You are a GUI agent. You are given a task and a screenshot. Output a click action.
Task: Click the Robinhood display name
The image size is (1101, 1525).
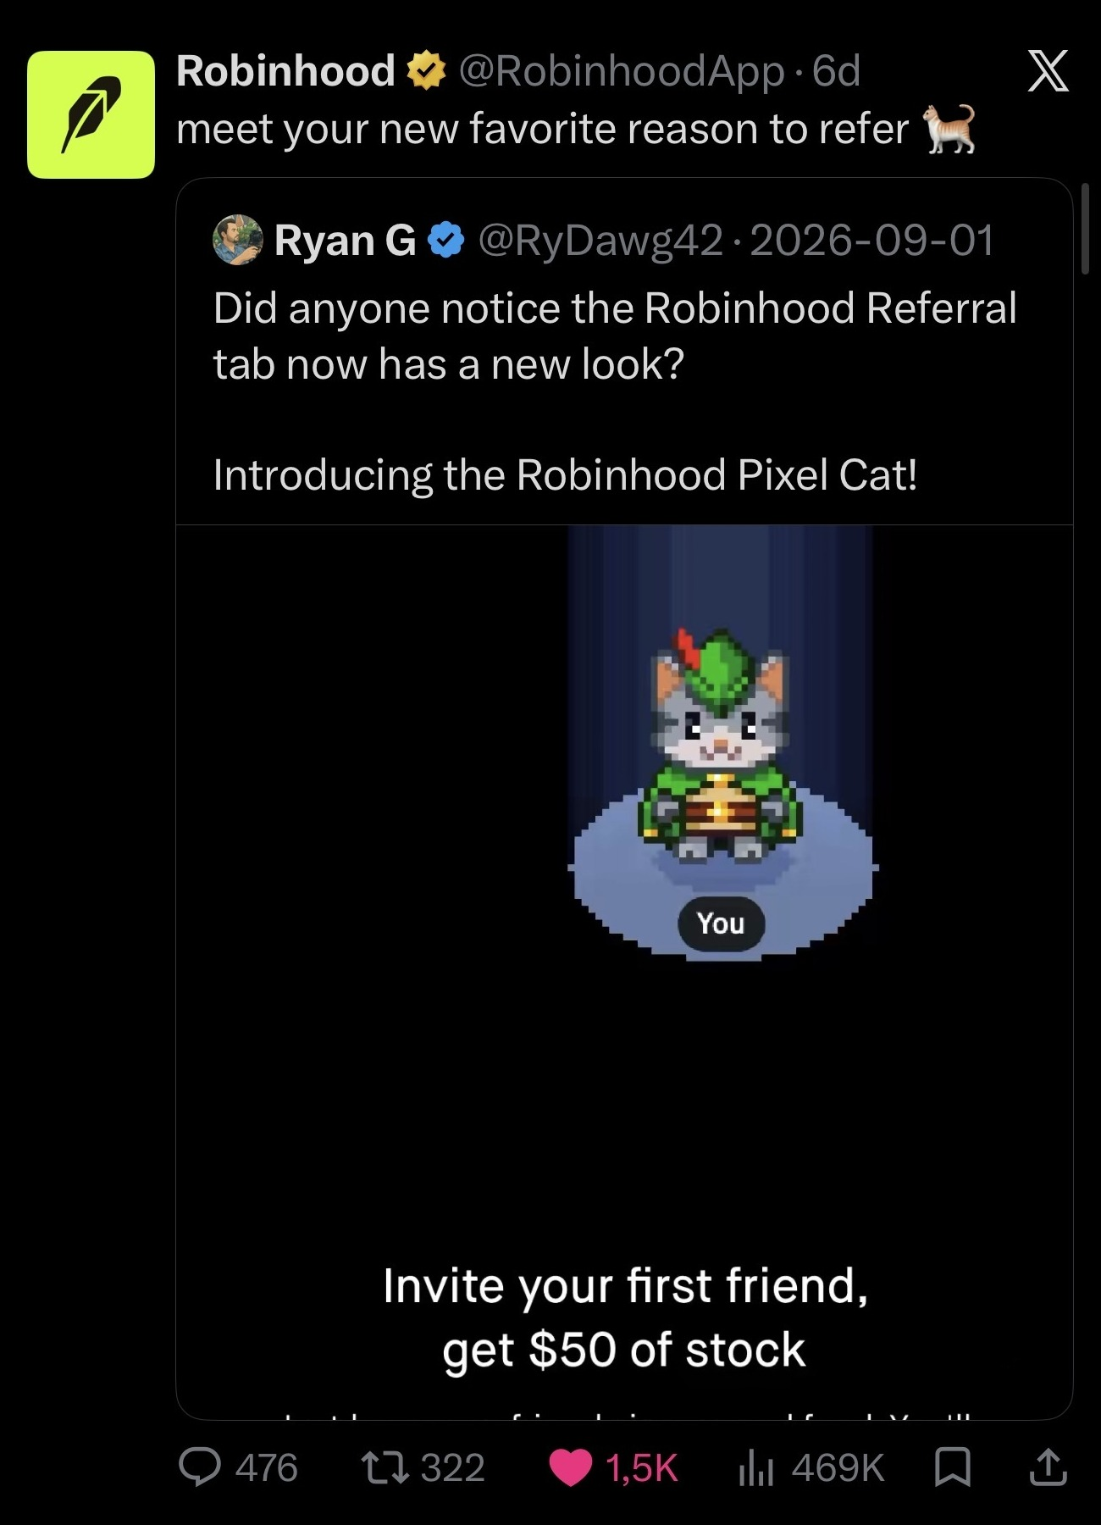tap(286, 70)
